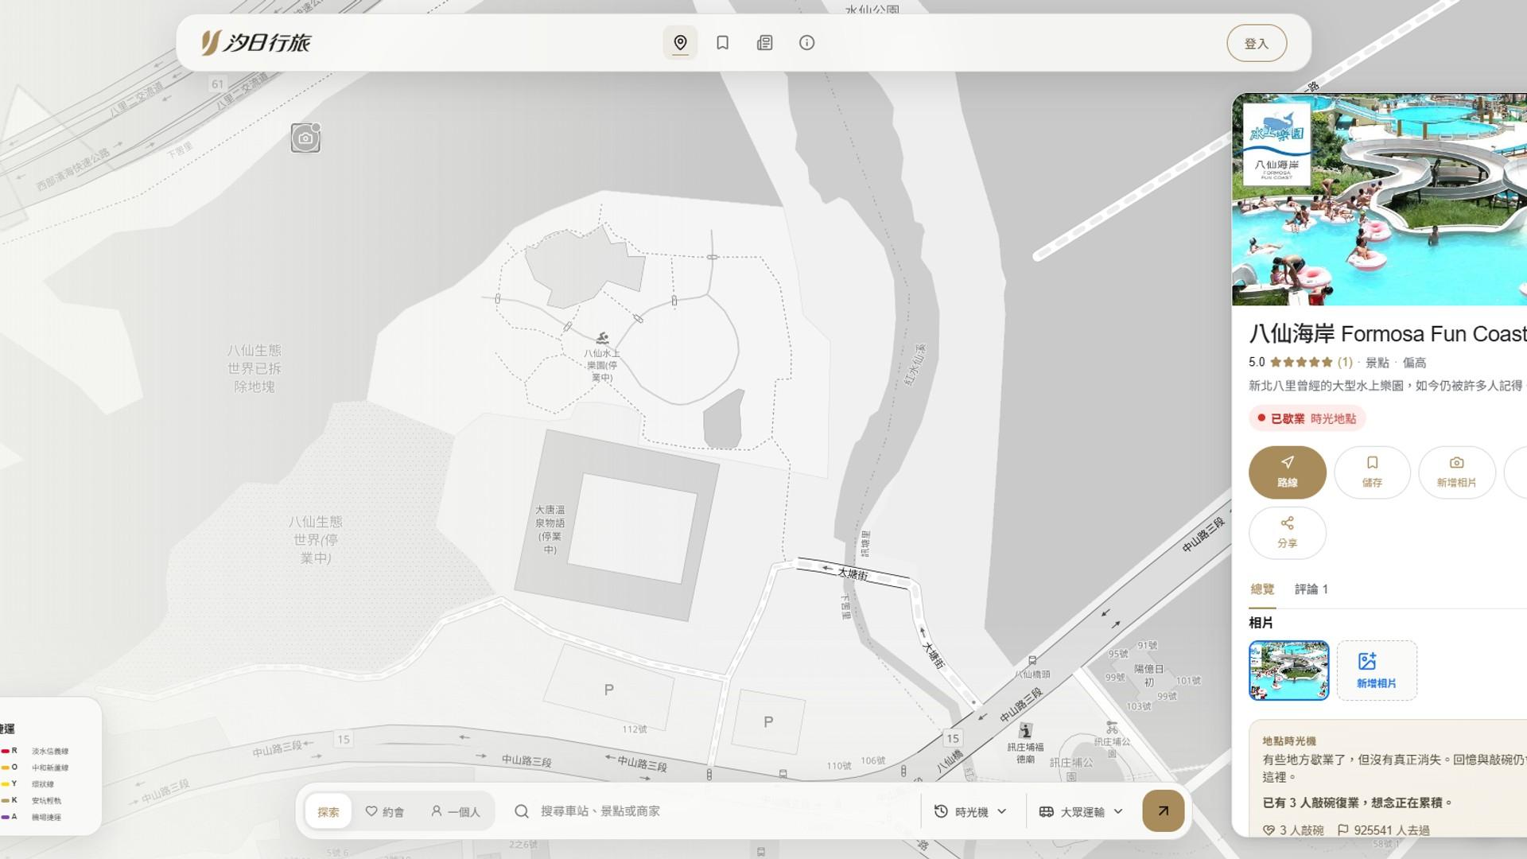The image size is (1527, 859).
Task: Click the magnifier search icon
Action: [x=522, y=811]
